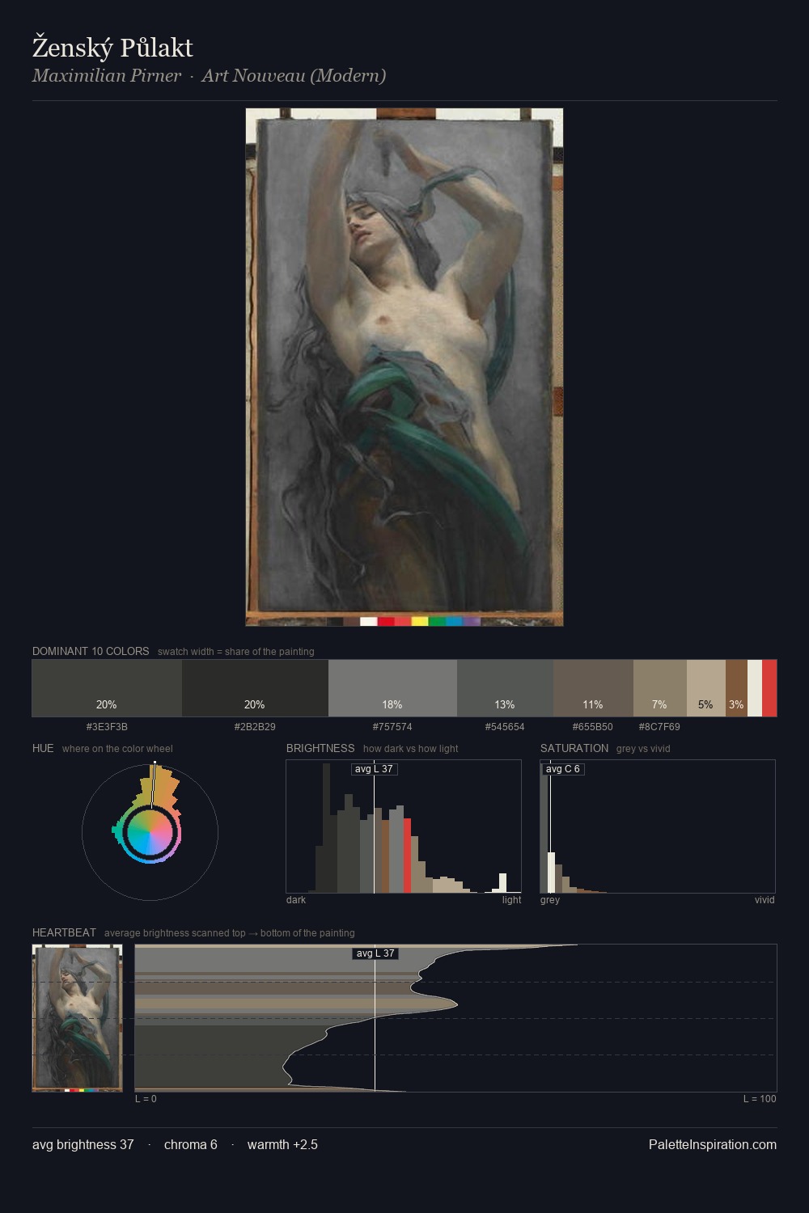Click the 'SATURATION' section heading
Viewport: 809px width, 1213px height.
(574, 748)
